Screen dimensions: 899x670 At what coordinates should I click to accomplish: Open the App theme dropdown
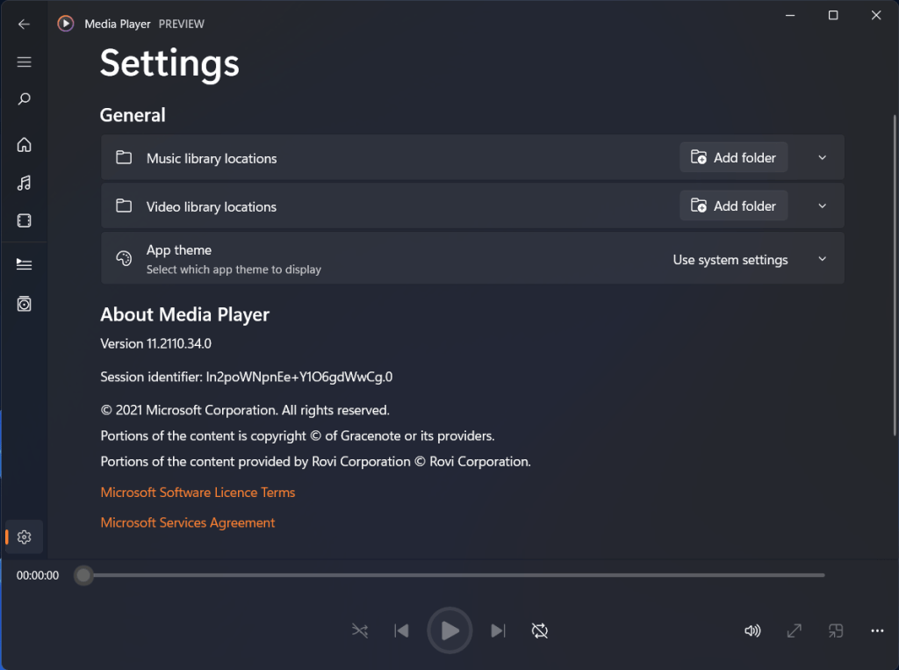click(x=822, y=258)
